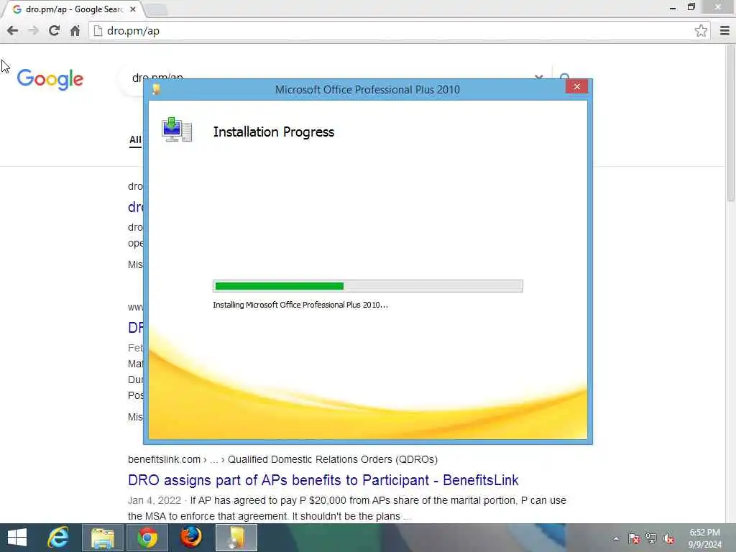
Task: Click the forward navigation arrow in Chrome
Action: click(x=33, y=30)
